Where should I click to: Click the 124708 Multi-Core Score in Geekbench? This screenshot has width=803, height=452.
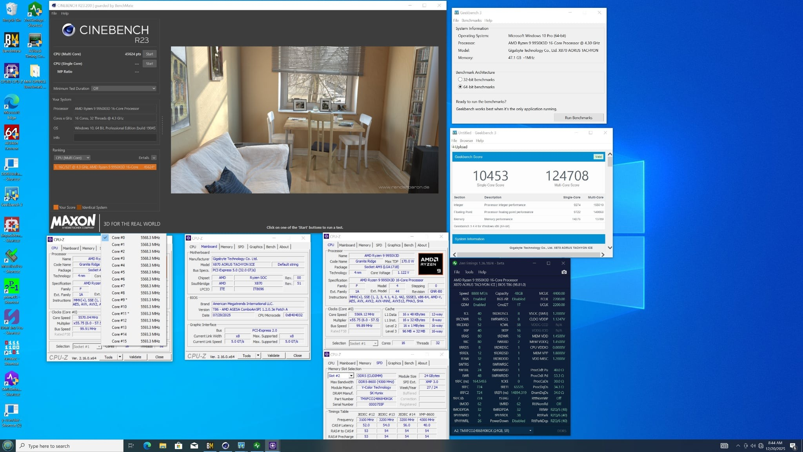click(x=567, y=176)
